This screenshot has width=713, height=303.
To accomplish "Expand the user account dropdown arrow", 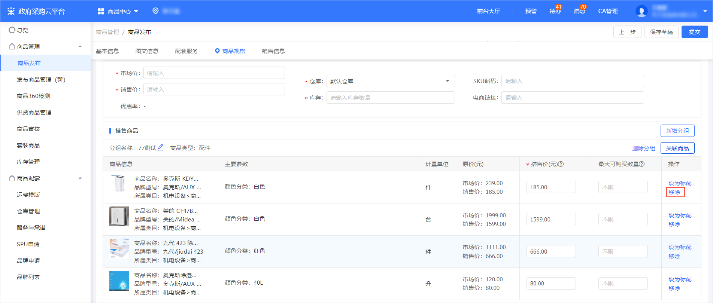I will tap(705, 11).
